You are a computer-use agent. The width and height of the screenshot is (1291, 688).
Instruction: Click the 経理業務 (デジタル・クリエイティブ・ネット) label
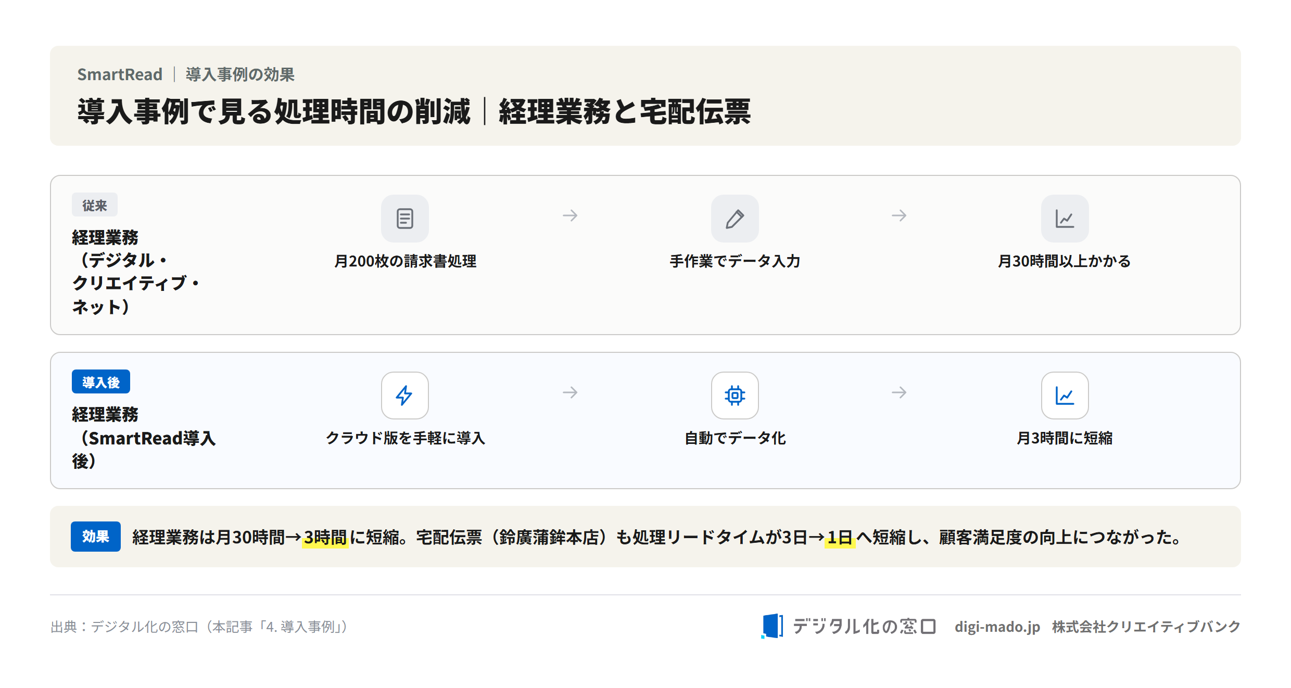[135, 272]
